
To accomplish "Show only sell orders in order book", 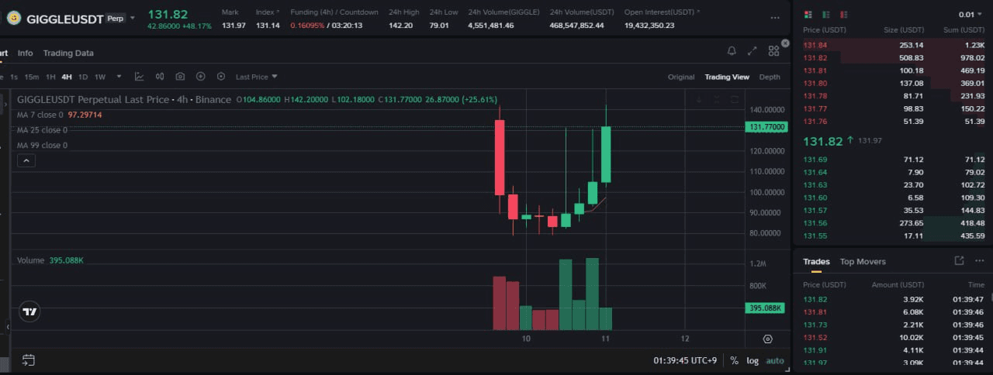I will [844, 15].
